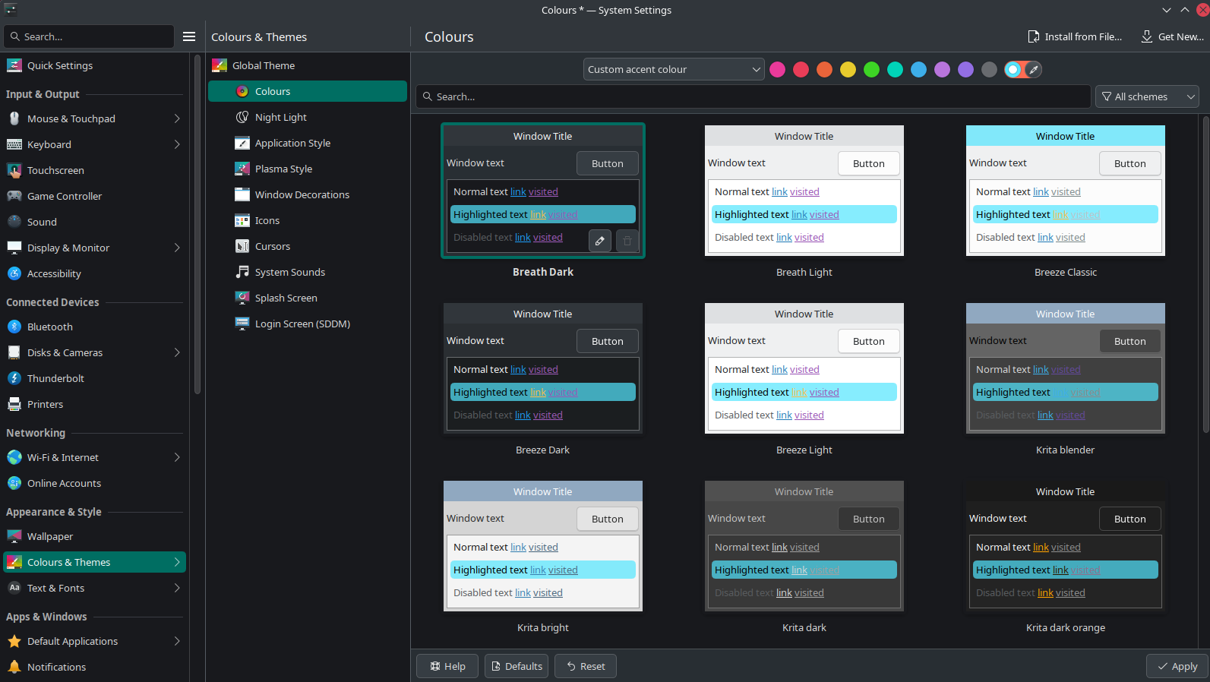The height and width of the screenshot is (682, 1210).
Task: Click Install from File button
Action: point(1074,36)
